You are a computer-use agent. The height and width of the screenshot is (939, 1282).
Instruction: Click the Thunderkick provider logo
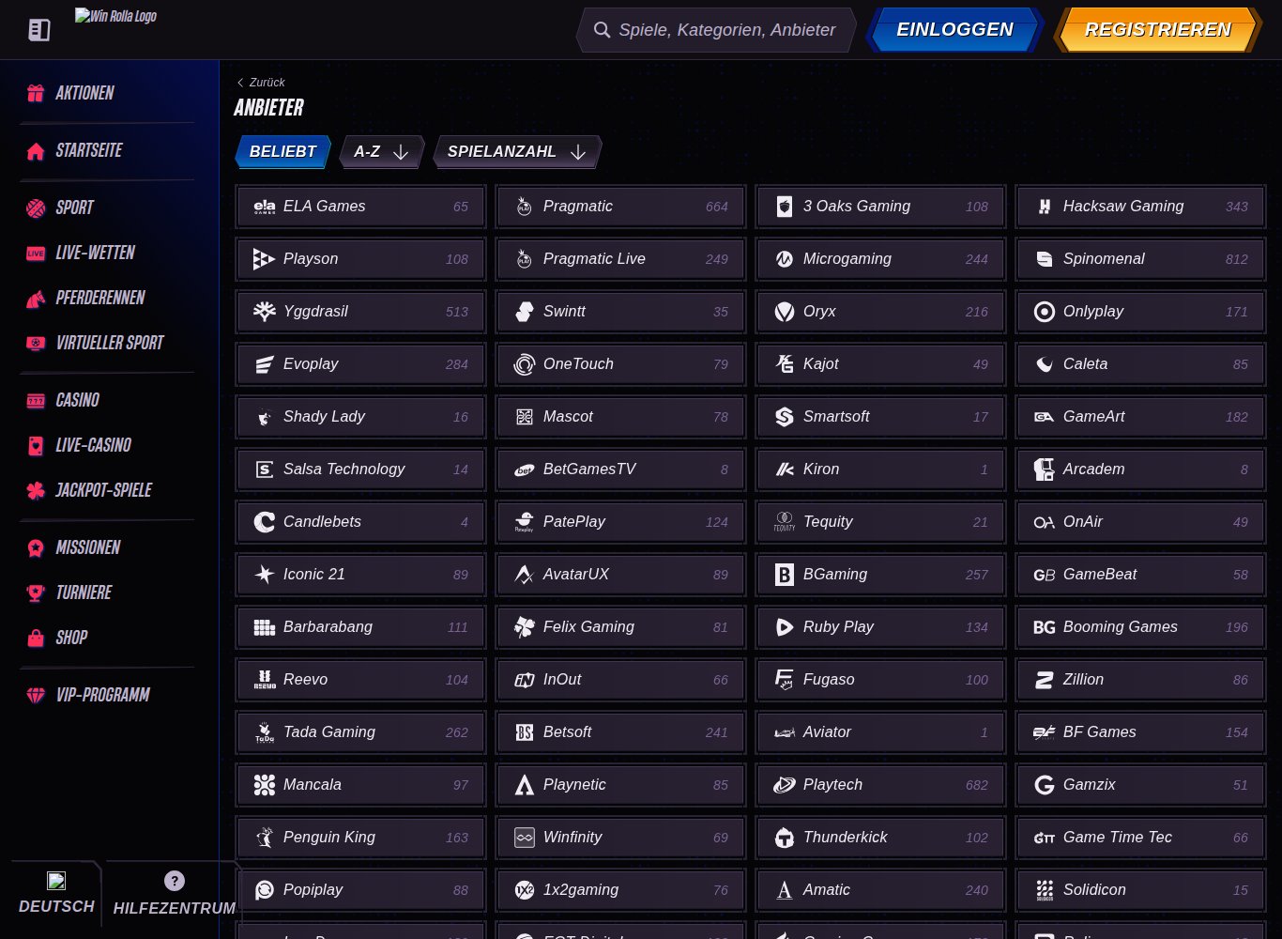(x=785, y=838)
